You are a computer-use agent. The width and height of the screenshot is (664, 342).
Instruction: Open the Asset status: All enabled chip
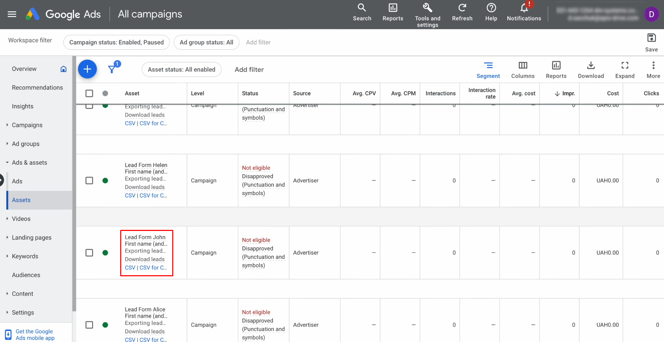181,70
